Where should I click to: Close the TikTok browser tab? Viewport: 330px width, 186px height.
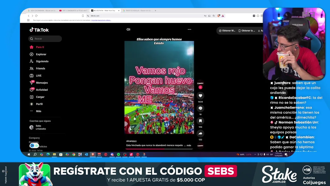[x=119, y=11]
